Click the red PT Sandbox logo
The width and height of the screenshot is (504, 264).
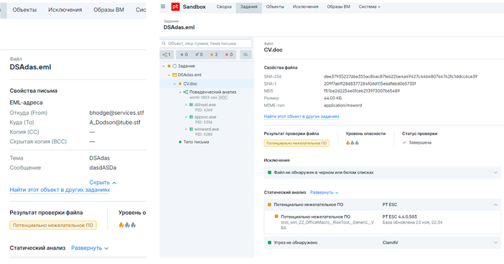point(176,6)
